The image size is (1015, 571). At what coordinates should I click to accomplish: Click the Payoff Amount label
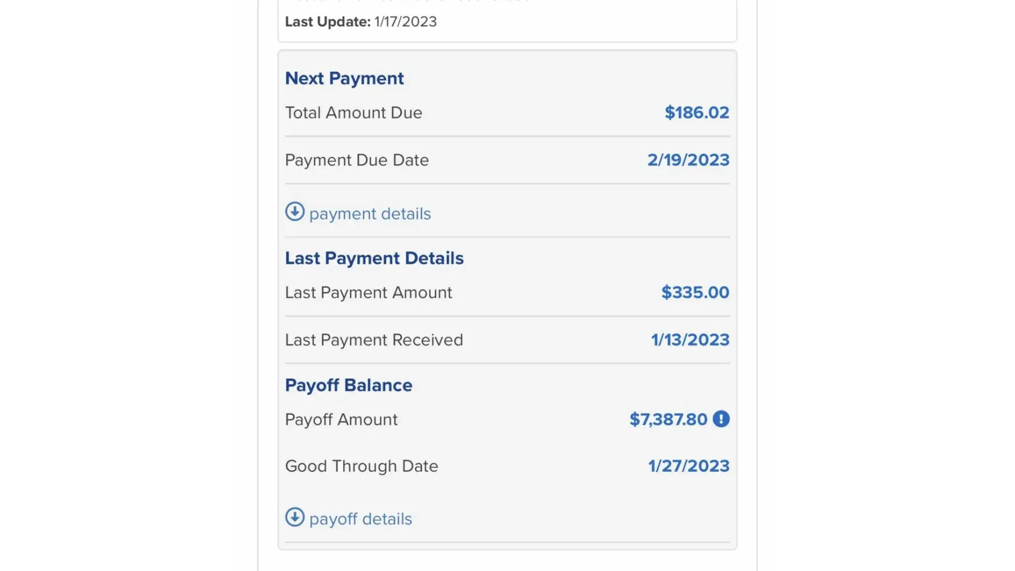(341, 420)
